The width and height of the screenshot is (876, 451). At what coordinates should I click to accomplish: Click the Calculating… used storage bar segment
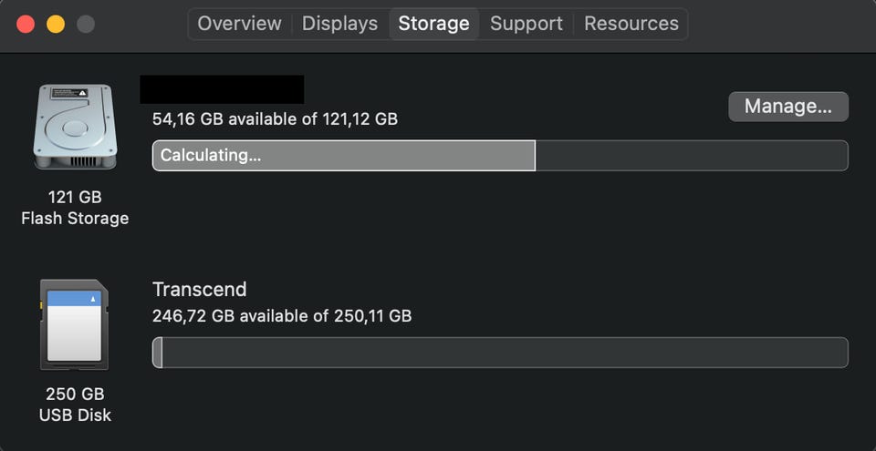(x=343, y=156)
